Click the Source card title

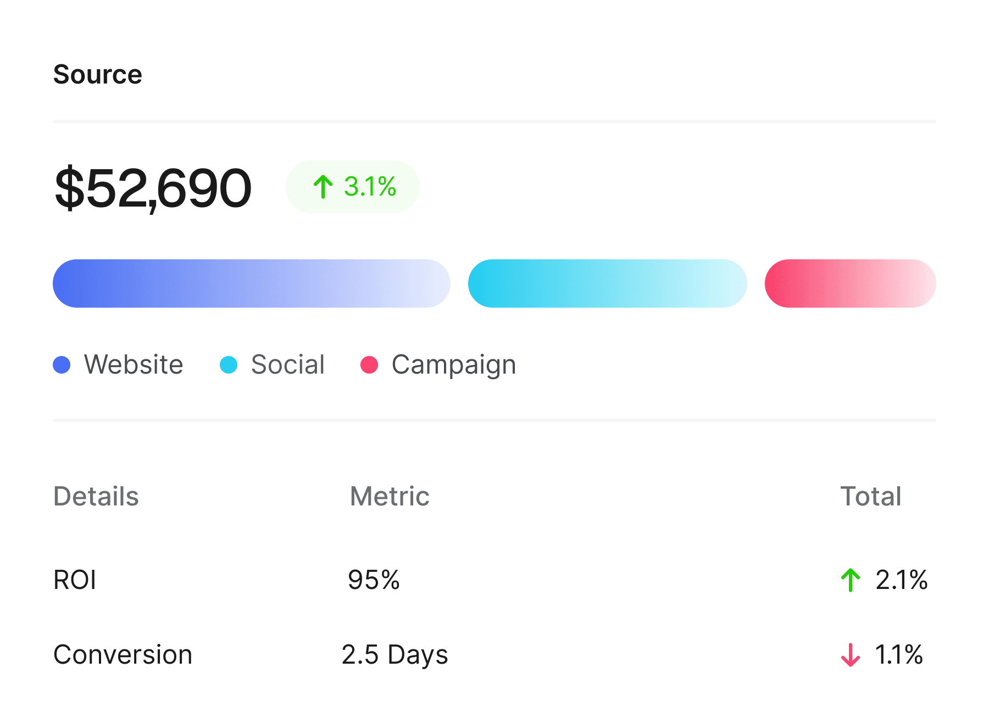point(98,75)
